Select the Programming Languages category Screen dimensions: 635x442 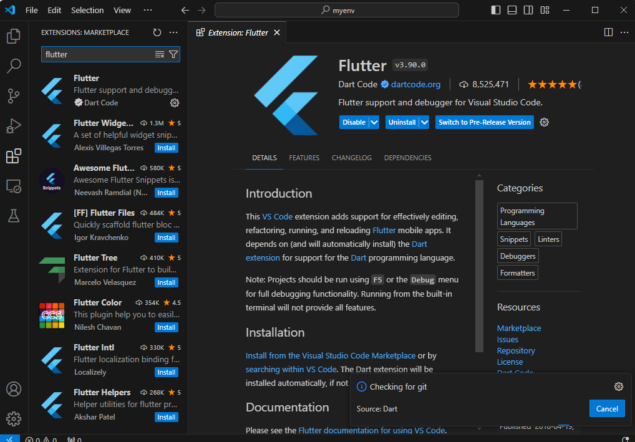click(x=537, y=216)
